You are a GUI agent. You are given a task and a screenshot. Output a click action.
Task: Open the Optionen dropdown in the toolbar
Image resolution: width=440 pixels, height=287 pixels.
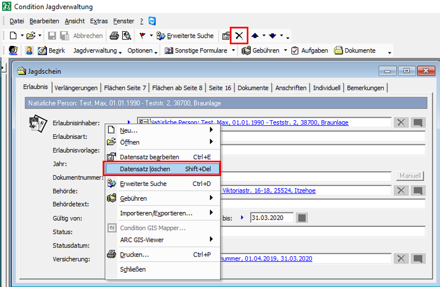142,50
